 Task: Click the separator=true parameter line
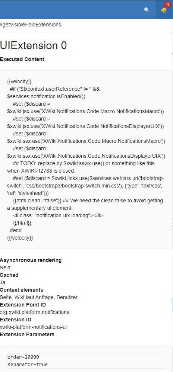[x=28, y=365]
